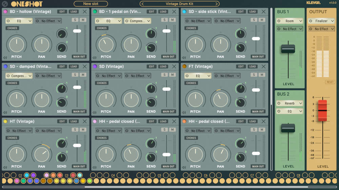Screen dimensions: 339x190
Task: Preview the BD - hollow slot with its speaker icon
Action: pos(5,57)
